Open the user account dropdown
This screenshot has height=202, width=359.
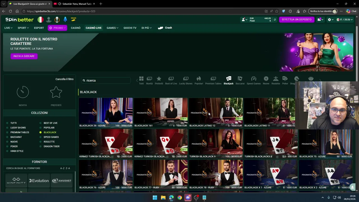245,20
